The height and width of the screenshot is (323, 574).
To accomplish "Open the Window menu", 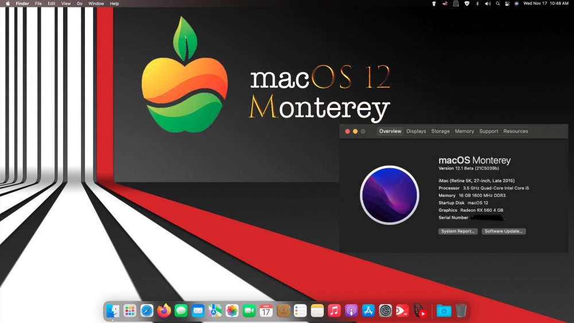I will 96,3.
